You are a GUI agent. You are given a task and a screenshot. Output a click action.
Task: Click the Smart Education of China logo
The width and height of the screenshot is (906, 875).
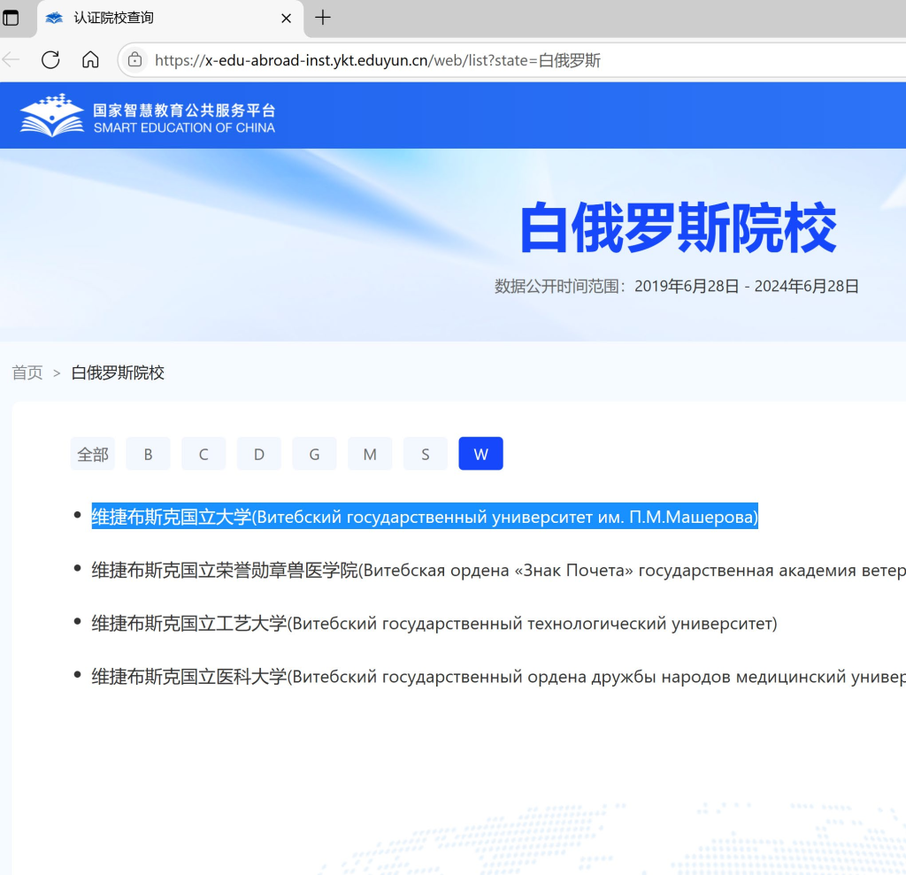[148, 115]
